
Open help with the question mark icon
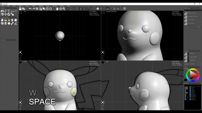point(124,9)
